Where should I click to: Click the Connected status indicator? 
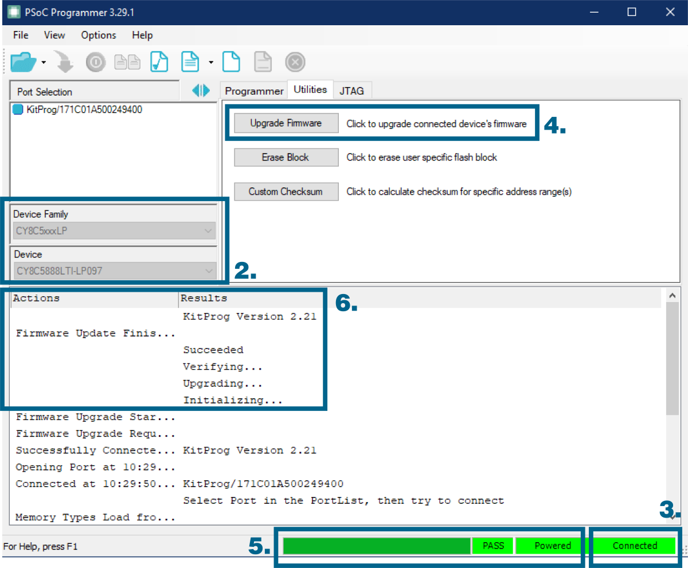tap(635, 546)
